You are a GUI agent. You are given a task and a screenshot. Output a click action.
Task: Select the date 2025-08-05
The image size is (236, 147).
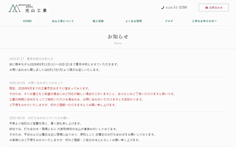click(17, 118)
